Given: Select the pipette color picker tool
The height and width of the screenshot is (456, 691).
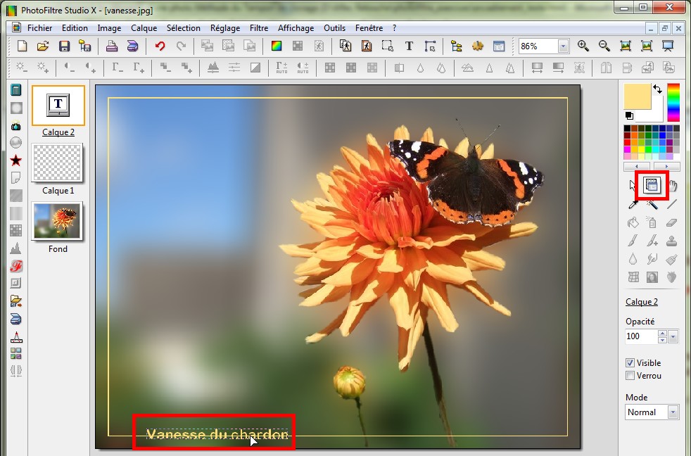Looking at the screenshot, I should pyautogui.click(x=633, y=204).
